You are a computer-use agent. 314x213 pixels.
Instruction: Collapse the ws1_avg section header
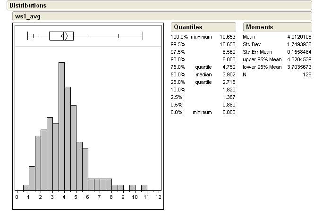27,16
